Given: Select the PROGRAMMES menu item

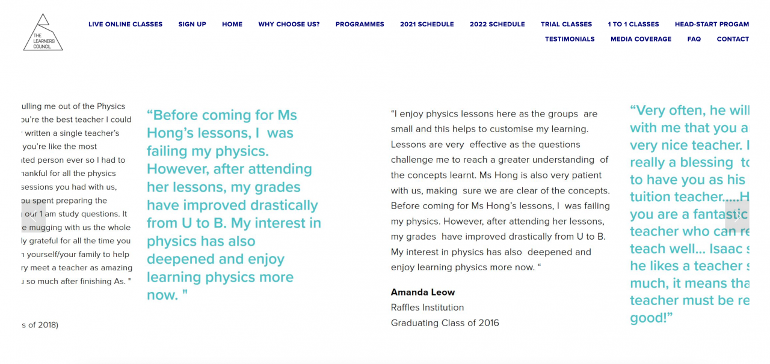Looking at the screenshot, I should [x=360, y=24].
